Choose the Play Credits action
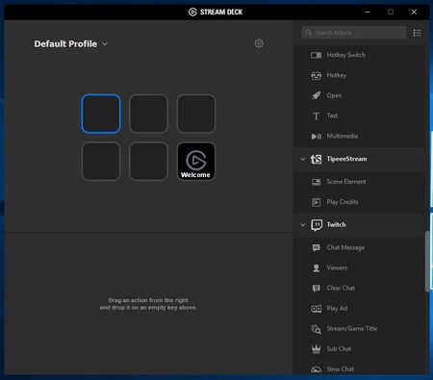 pyautogui.click(x=358, y=202)
